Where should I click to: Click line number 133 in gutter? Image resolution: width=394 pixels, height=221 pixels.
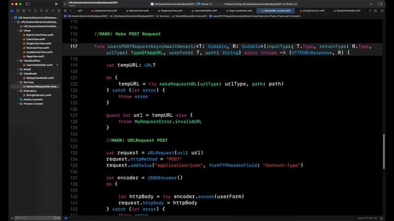(74, 153)
